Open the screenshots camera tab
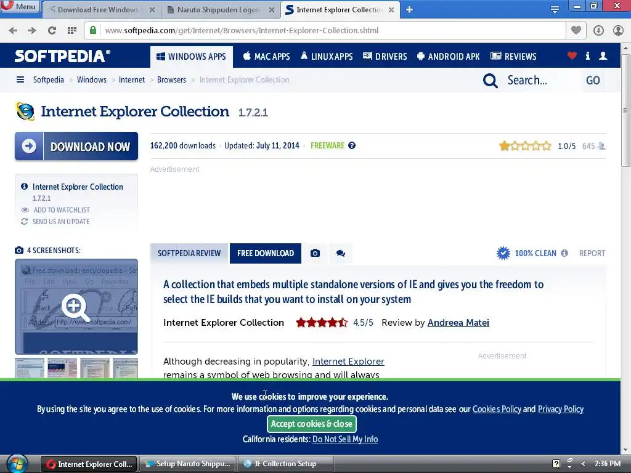Screen dimensions: 631x473 coord(315,253)
